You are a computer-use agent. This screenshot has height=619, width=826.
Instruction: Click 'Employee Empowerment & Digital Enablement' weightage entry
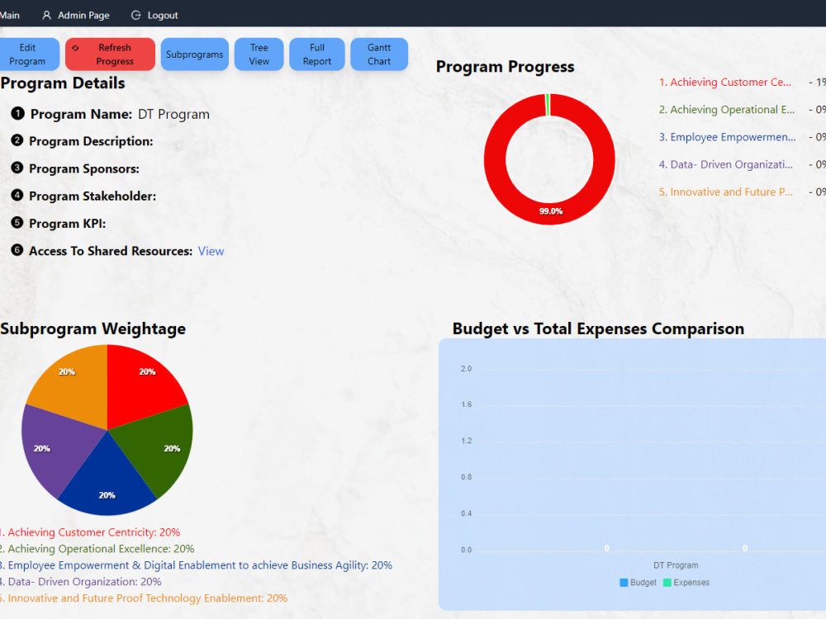pos(196,565)
